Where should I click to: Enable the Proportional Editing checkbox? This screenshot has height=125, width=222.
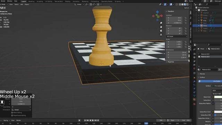(x=12, y=116)
